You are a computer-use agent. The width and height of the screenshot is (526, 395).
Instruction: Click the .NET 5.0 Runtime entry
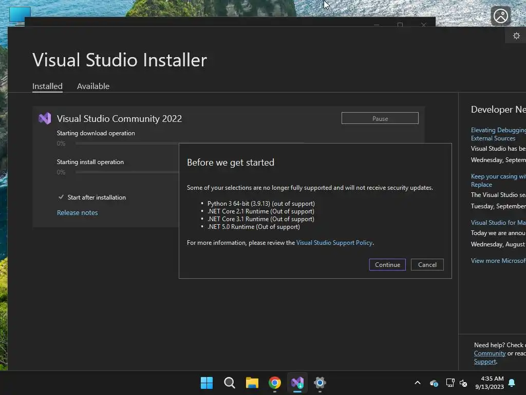tap(254, 227)
